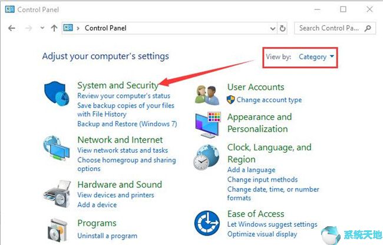Click Control Panel breadcrumb in address bar
The width and height of the screenshot is (383, 245).
pyautogui.click(x=105, y=28)
